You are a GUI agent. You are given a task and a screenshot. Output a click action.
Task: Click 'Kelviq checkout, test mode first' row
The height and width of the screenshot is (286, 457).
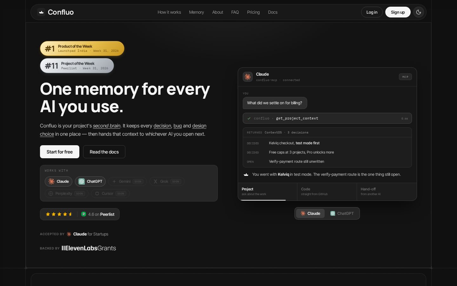point(327,143)
